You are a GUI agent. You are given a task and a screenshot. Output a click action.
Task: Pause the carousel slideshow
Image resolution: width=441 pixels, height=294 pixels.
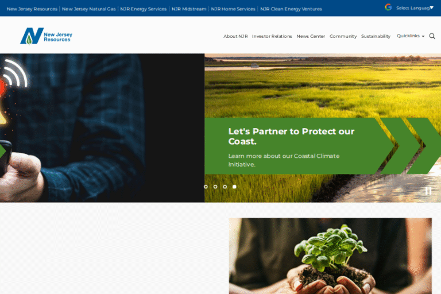tap(428, 191)
